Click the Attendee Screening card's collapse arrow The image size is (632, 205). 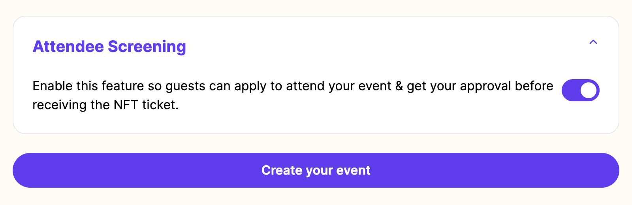593,42
